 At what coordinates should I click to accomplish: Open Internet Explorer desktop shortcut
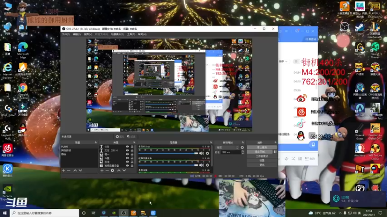7,70
